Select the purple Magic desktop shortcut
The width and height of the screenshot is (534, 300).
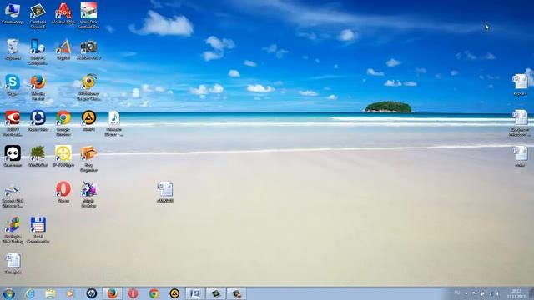[x=88, y=194]
